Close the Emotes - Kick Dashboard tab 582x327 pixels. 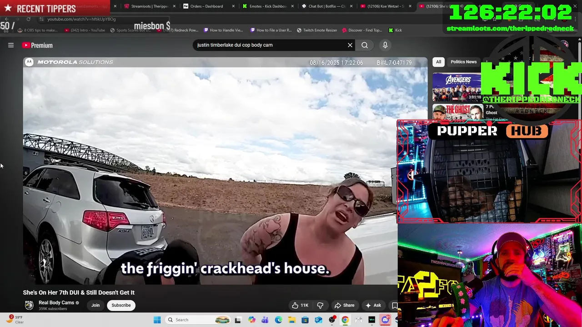pyautogui.click(x=292, y=6)
